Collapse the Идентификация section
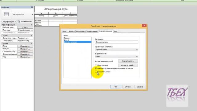197x111 pixels. click(x=32, y=25)
